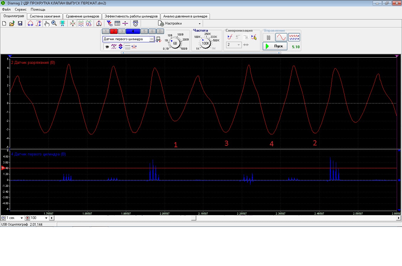Toggle the stacked waveforms display icon
This screenshot has height=266, width=402.
pos(81,23)
